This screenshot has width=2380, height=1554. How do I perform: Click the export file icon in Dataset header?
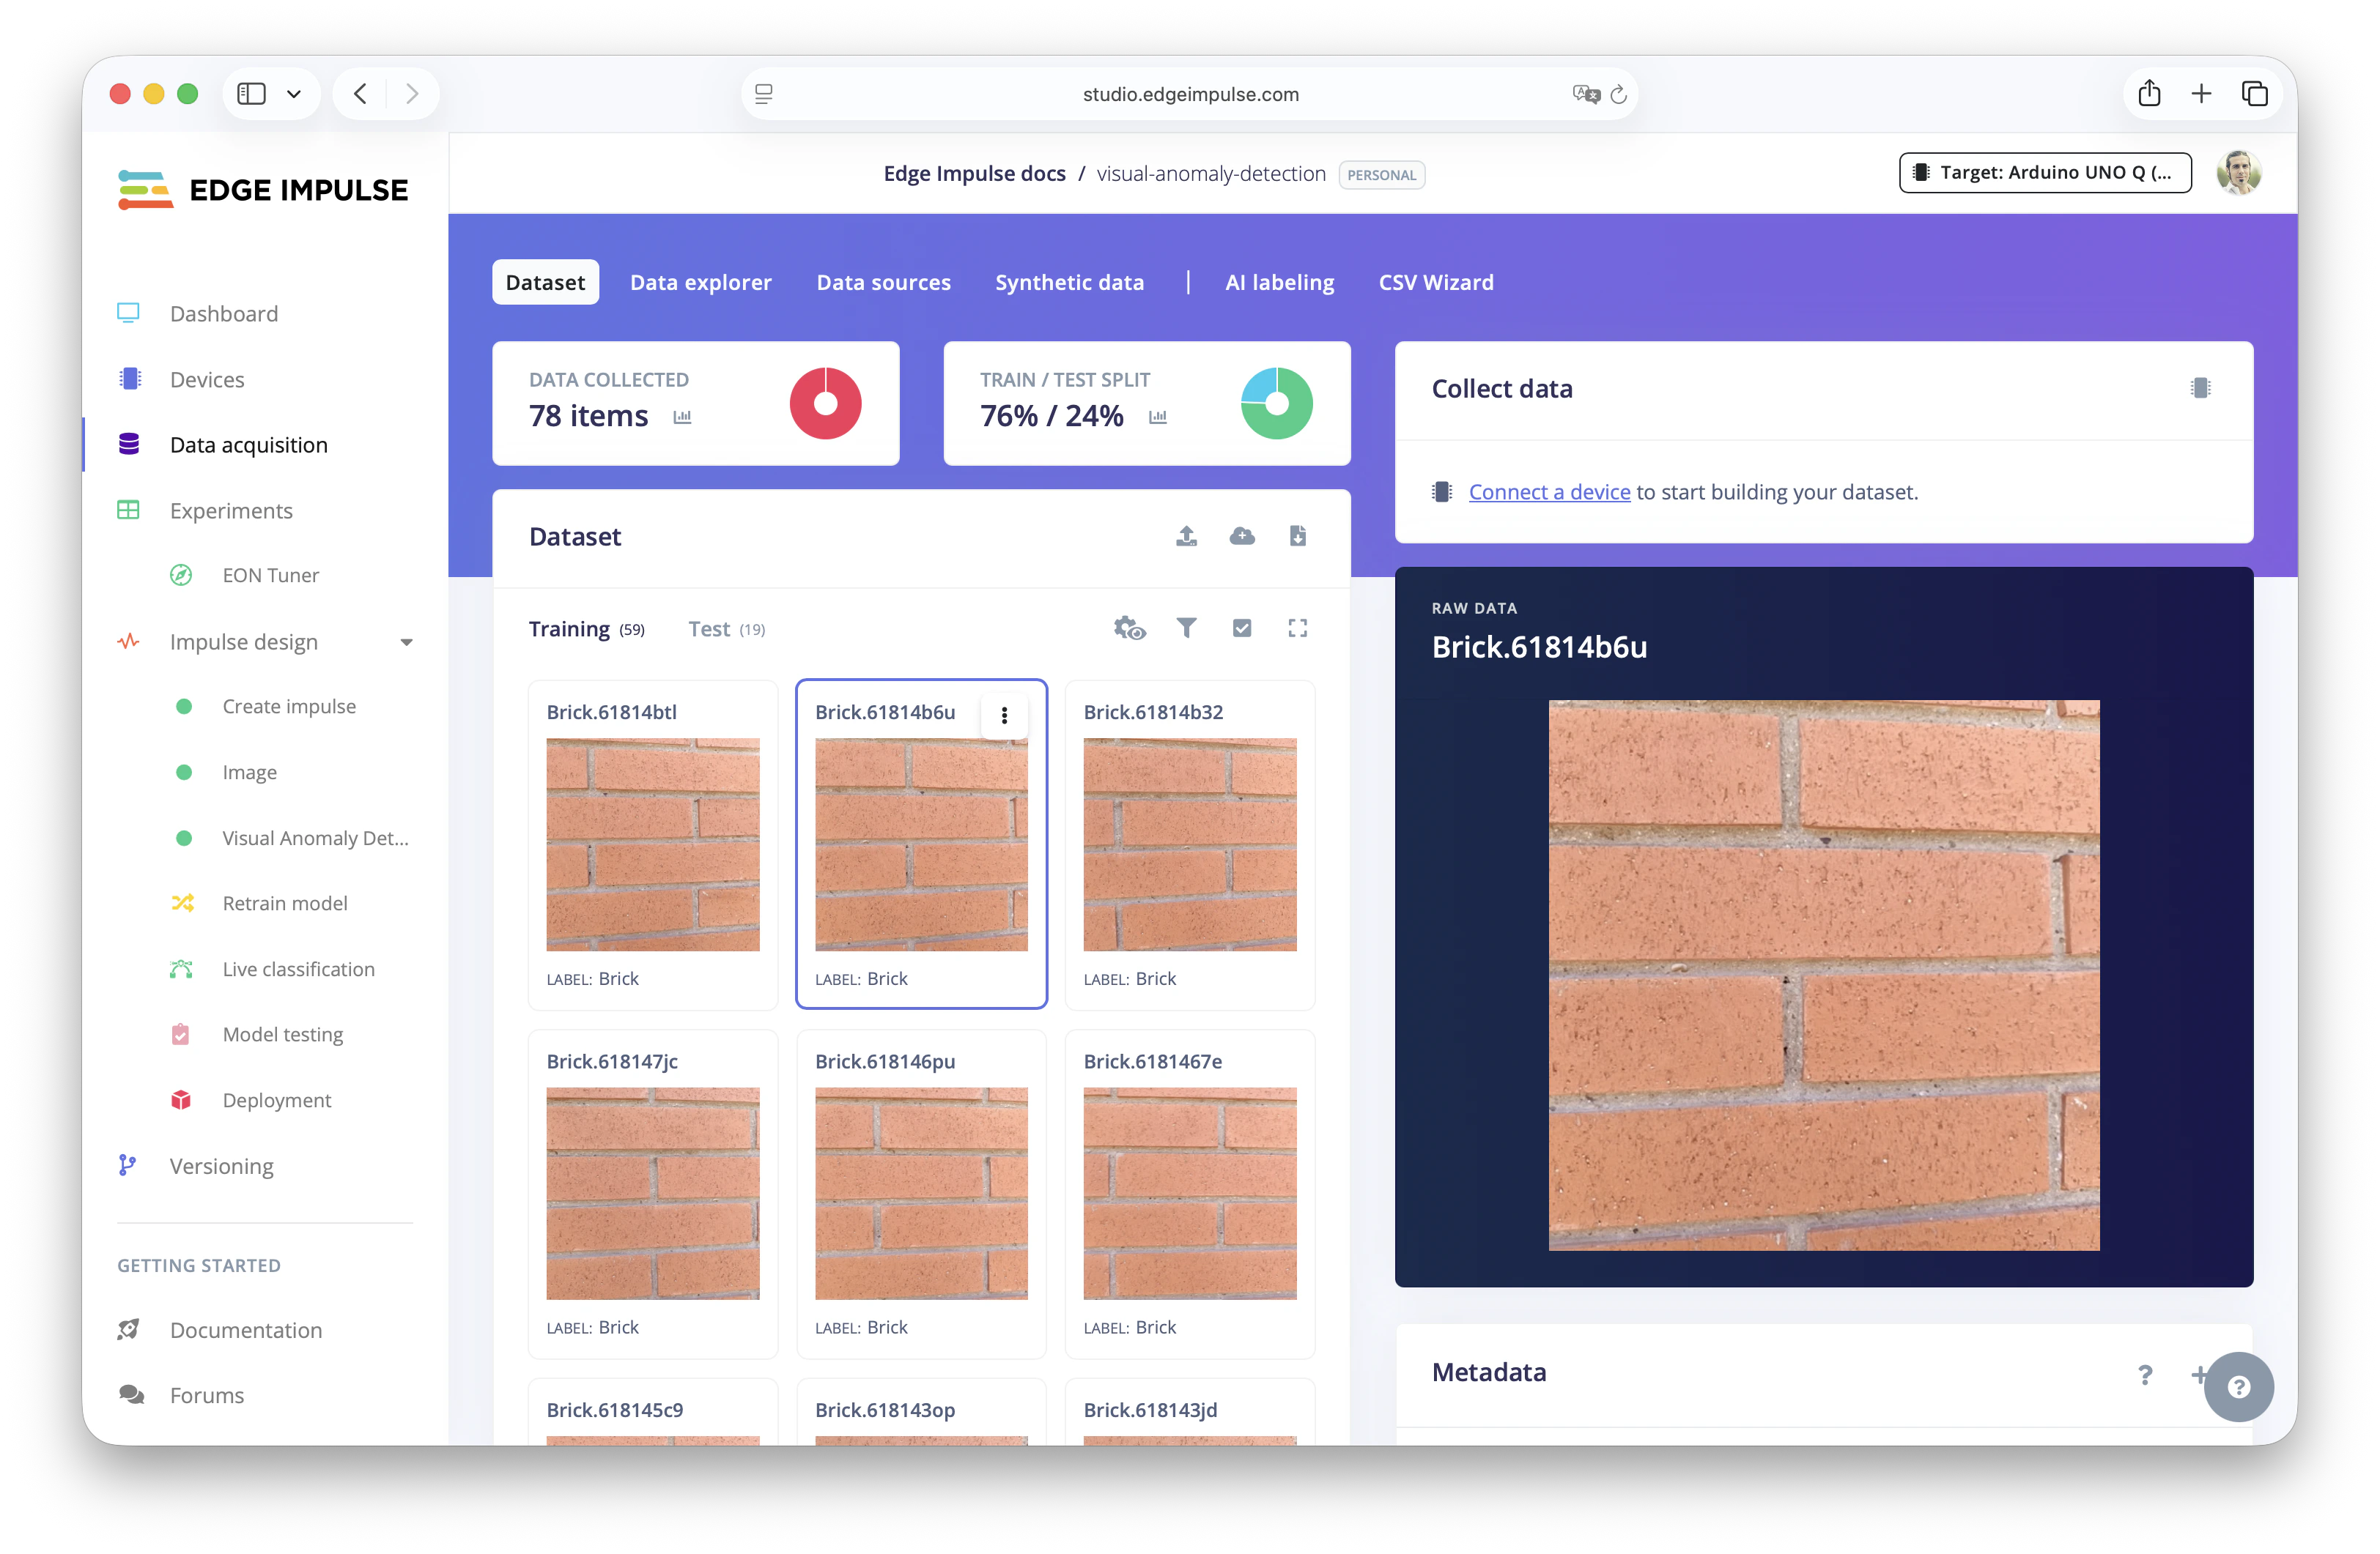1297,537
